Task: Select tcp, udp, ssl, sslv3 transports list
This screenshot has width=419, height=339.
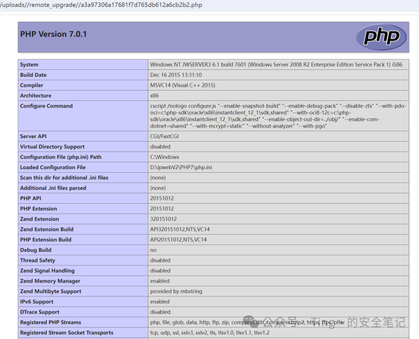Action: tap(210, 332)
